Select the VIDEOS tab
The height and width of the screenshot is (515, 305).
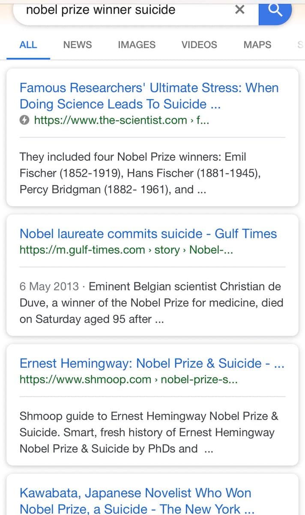pos(199,45)
